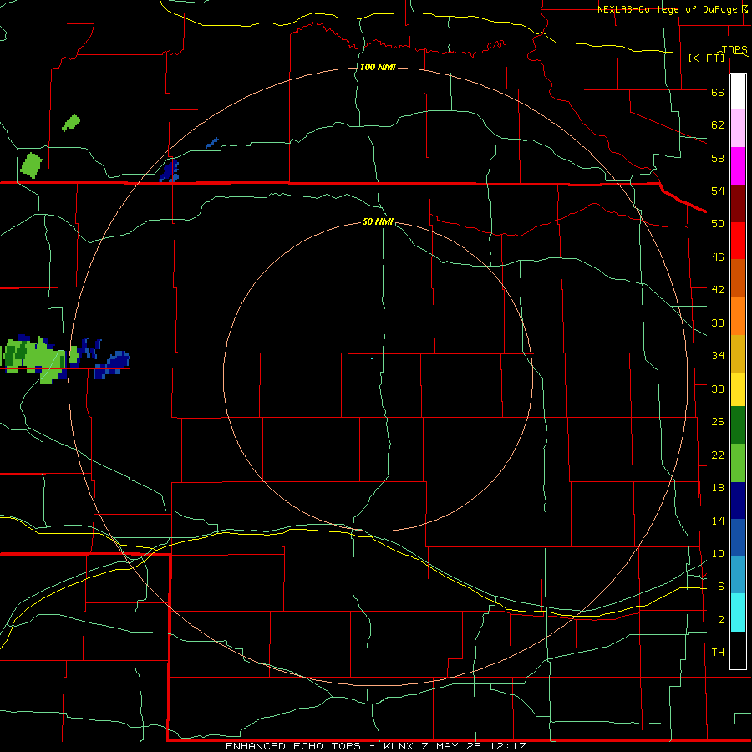Click the light pink 62 kft legend swatch
This screenshot has width=752, height=752.
[738, 129]
